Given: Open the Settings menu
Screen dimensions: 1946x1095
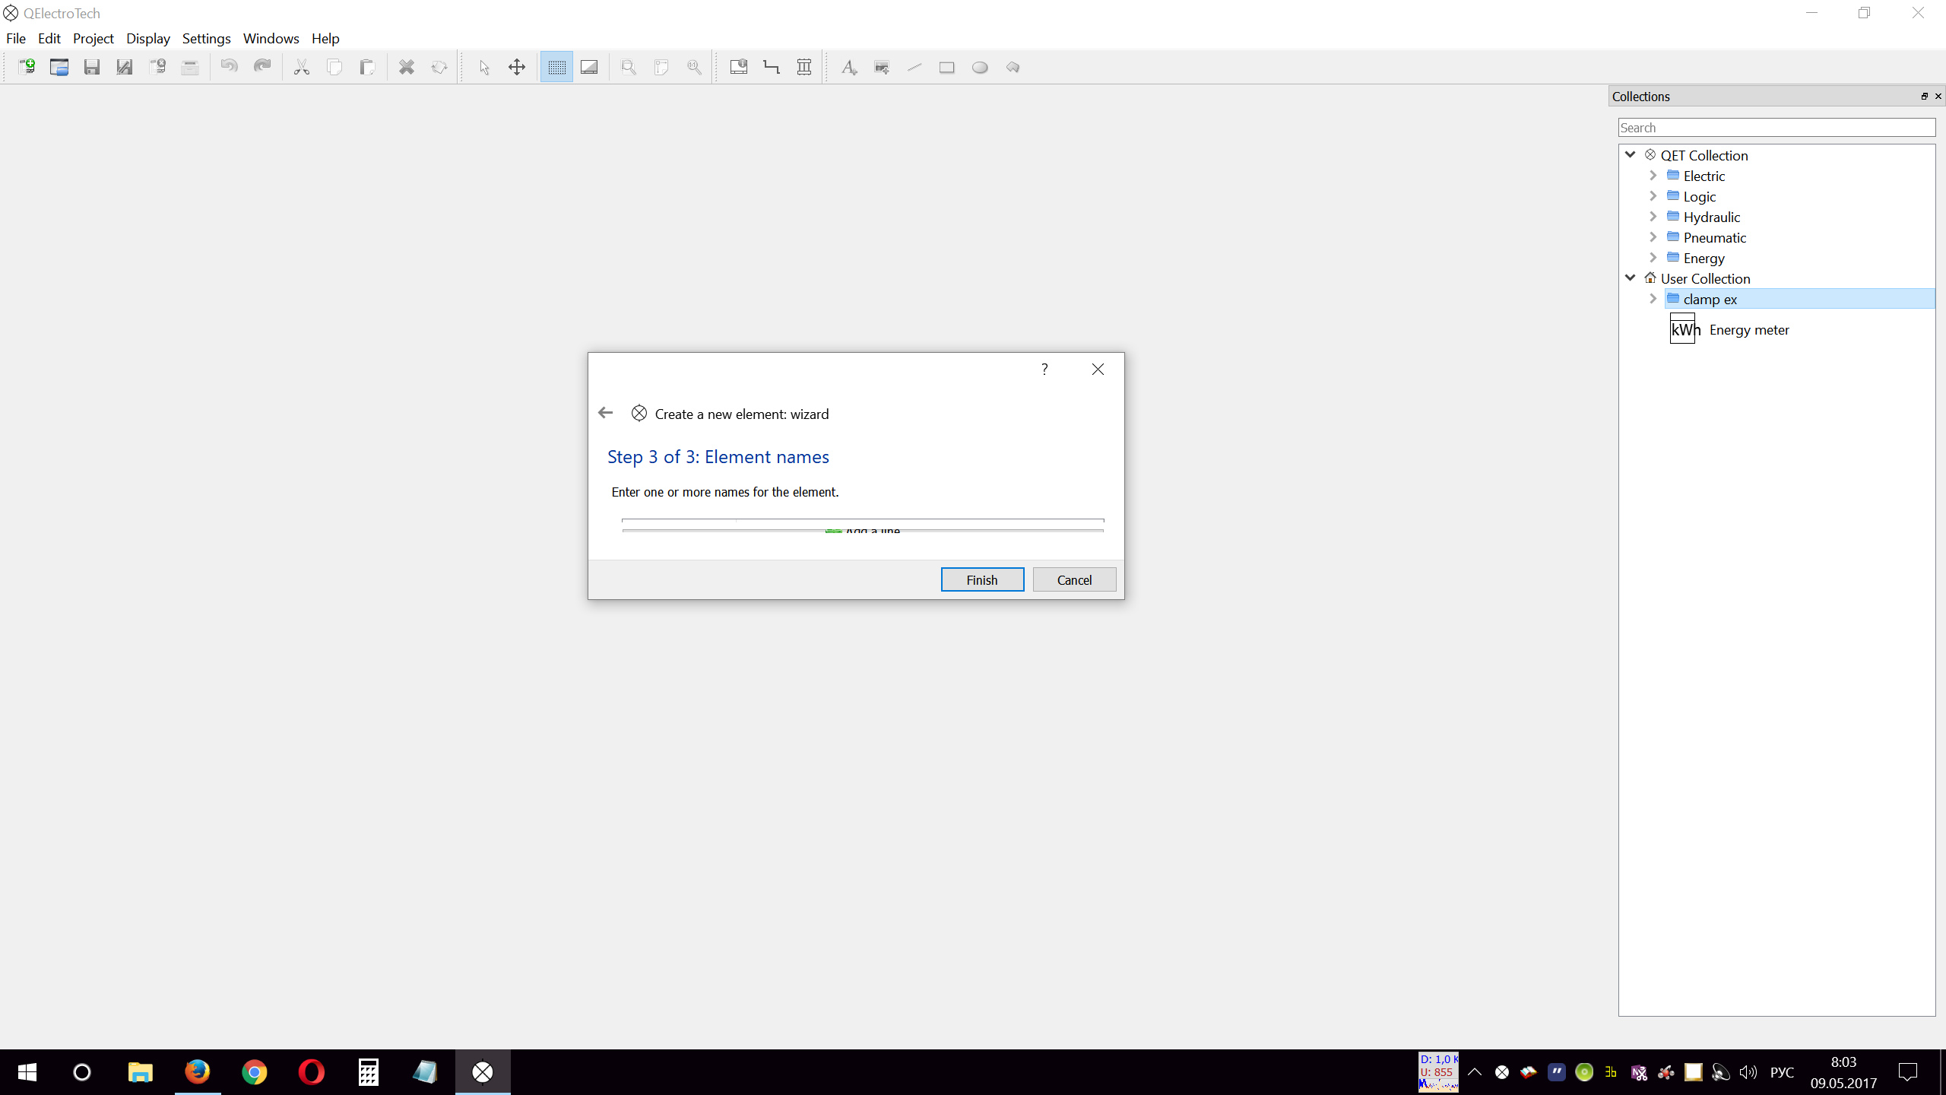Looking at the screenshot, I should point(206,38).
